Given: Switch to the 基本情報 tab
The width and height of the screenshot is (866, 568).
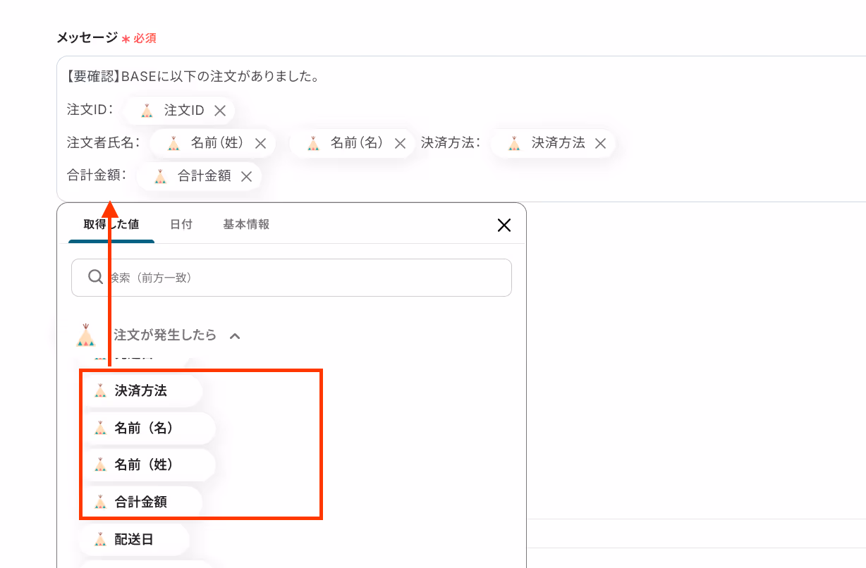Looking at the screenshot, I should click(246, 224).
